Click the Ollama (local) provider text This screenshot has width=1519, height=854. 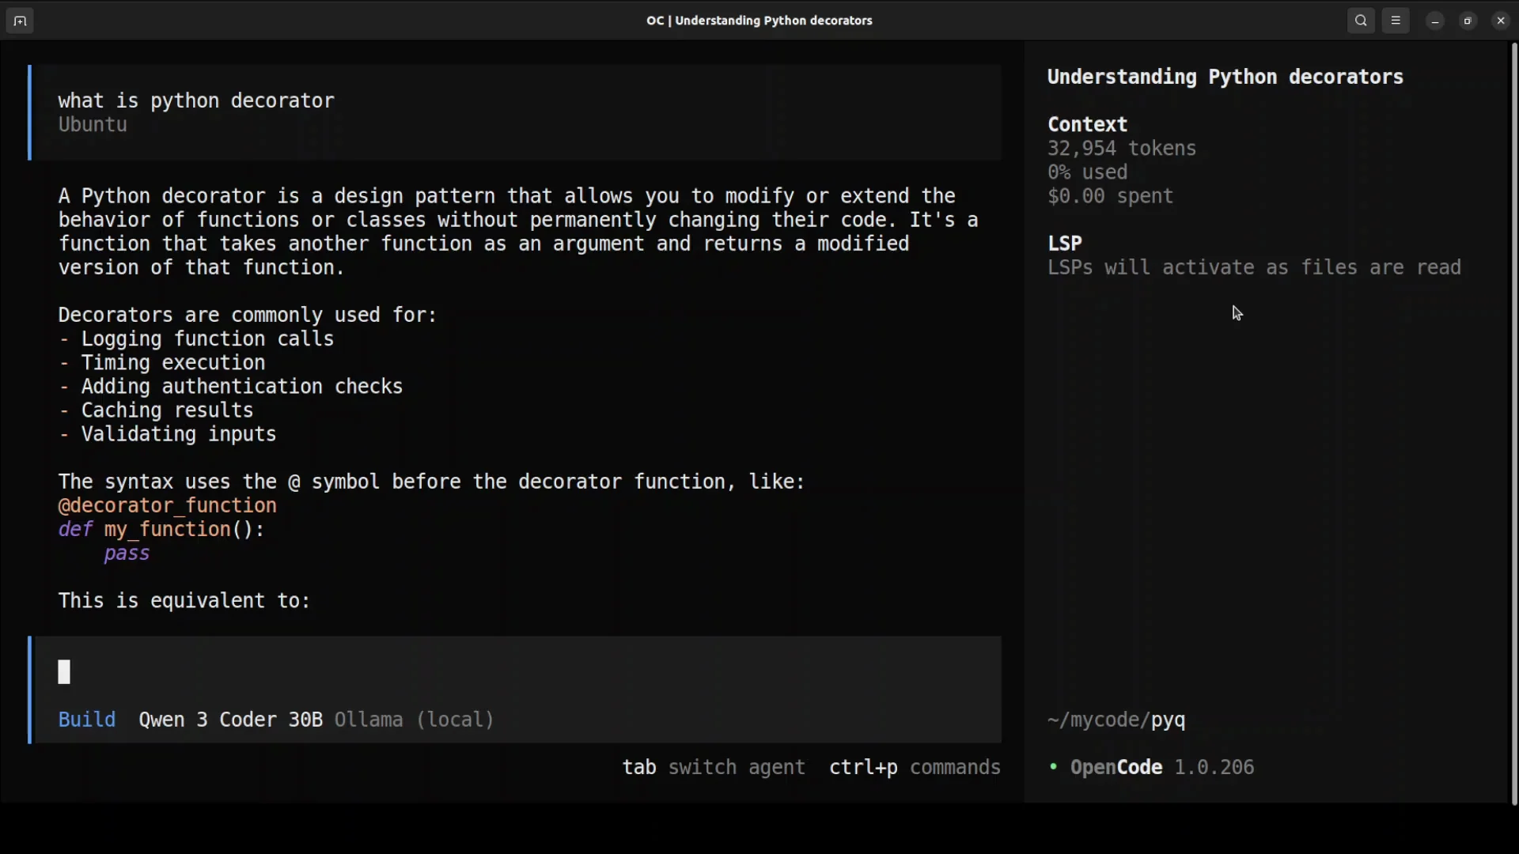coord(414,720)
